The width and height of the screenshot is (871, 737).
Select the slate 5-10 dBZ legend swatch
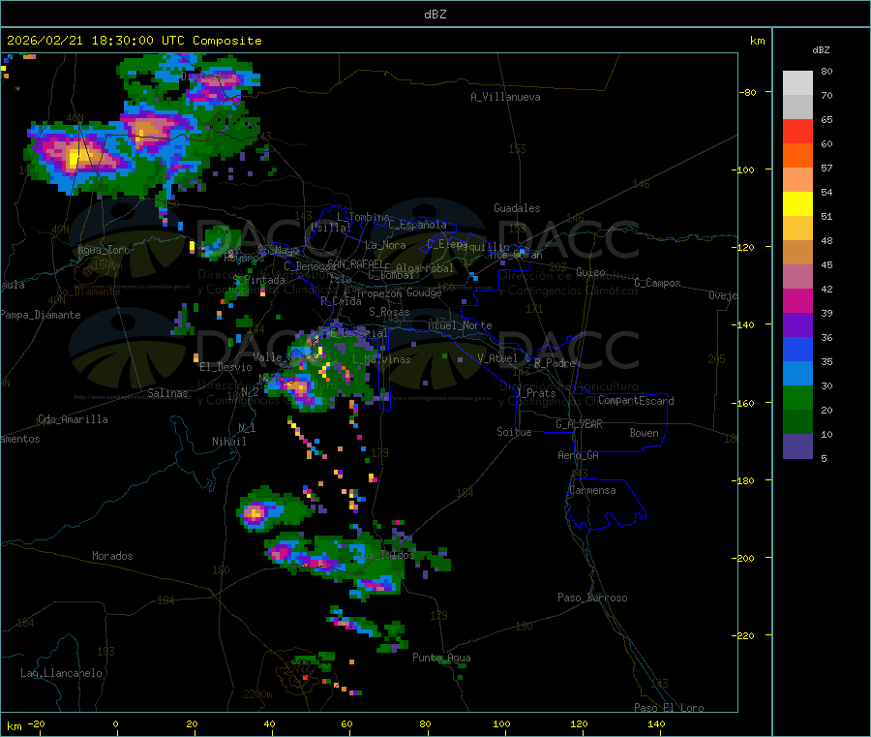pyautogui.click(x=797, y=446)
